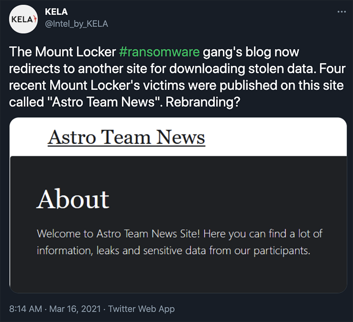Open the KELA display name link

[56, 12]
